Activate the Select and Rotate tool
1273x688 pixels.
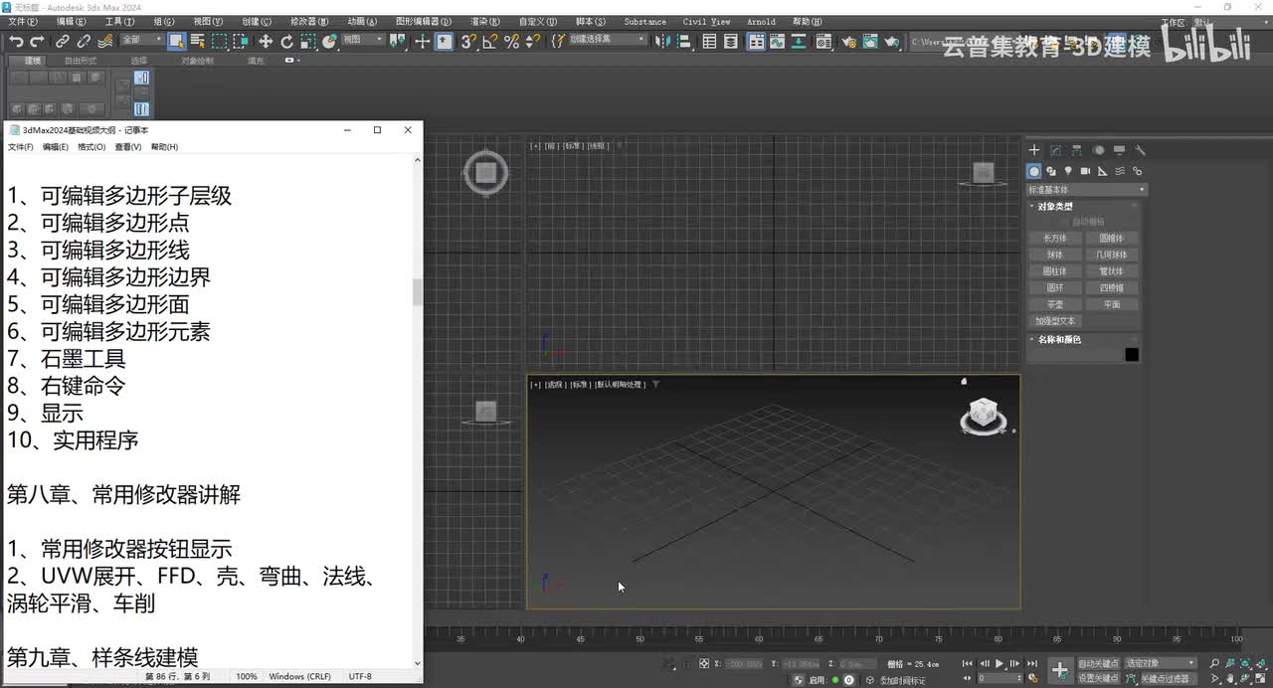tap(287, 41)
